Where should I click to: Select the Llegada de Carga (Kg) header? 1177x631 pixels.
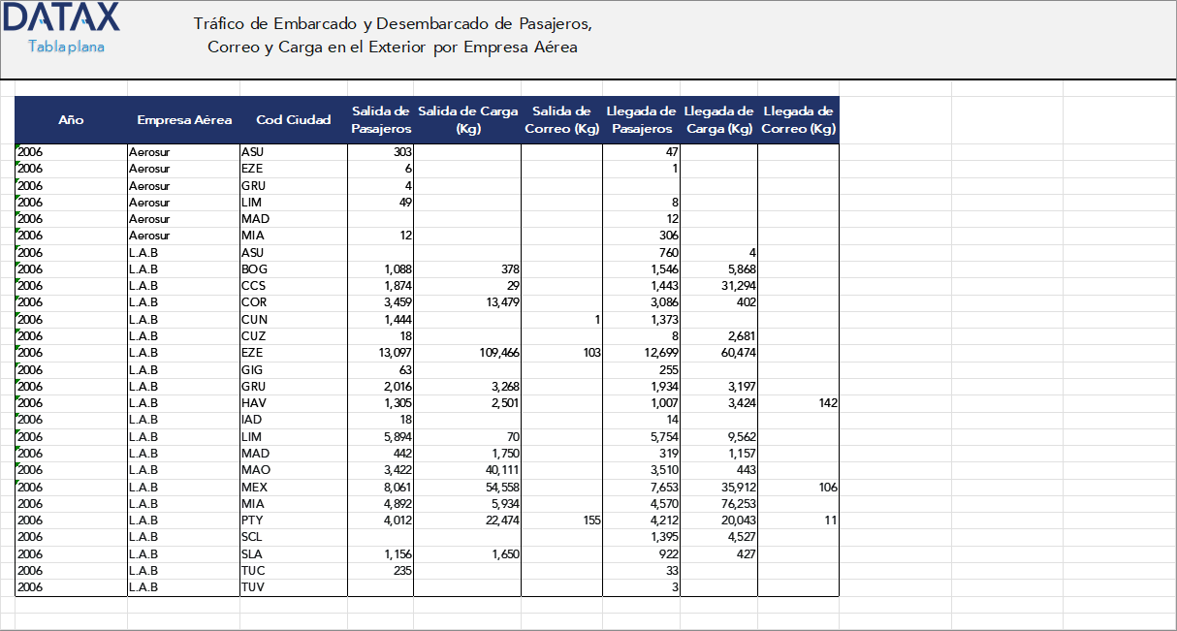tap(718, 119)
